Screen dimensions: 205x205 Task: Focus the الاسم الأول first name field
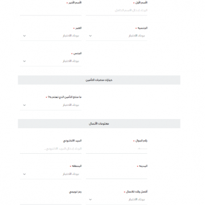[117, 10]
